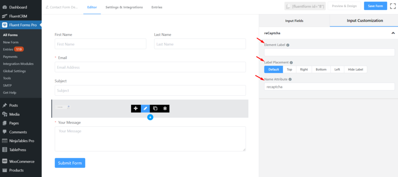Open SMTP submenu item
The height and width of the screenshot is (177, 398).
pos(7,85)
